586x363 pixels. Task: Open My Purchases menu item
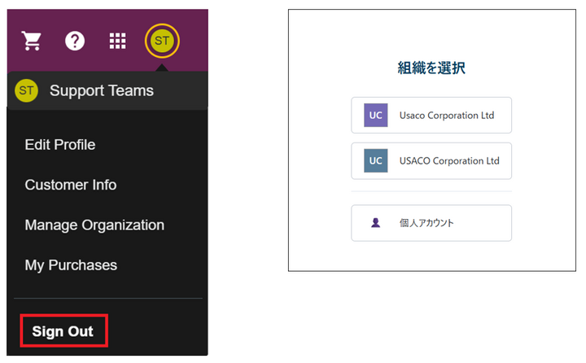tap(71, 265)
